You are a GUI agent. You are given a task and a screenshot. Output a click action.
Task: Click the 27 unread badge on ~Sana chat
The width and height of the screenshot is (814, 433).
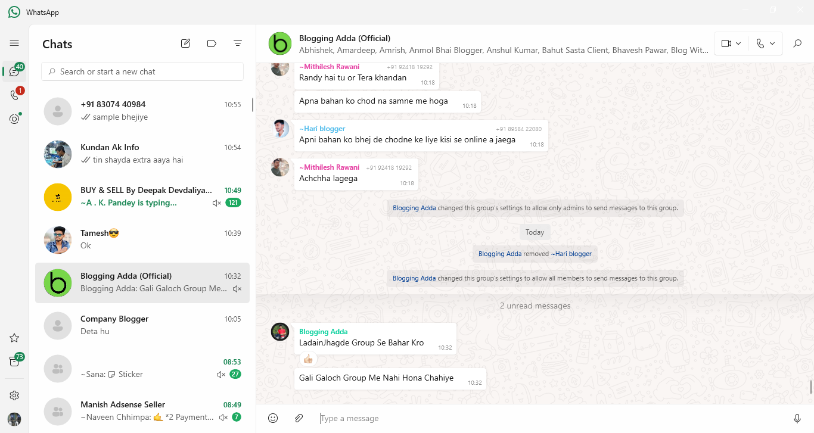(x=235, y=375)
